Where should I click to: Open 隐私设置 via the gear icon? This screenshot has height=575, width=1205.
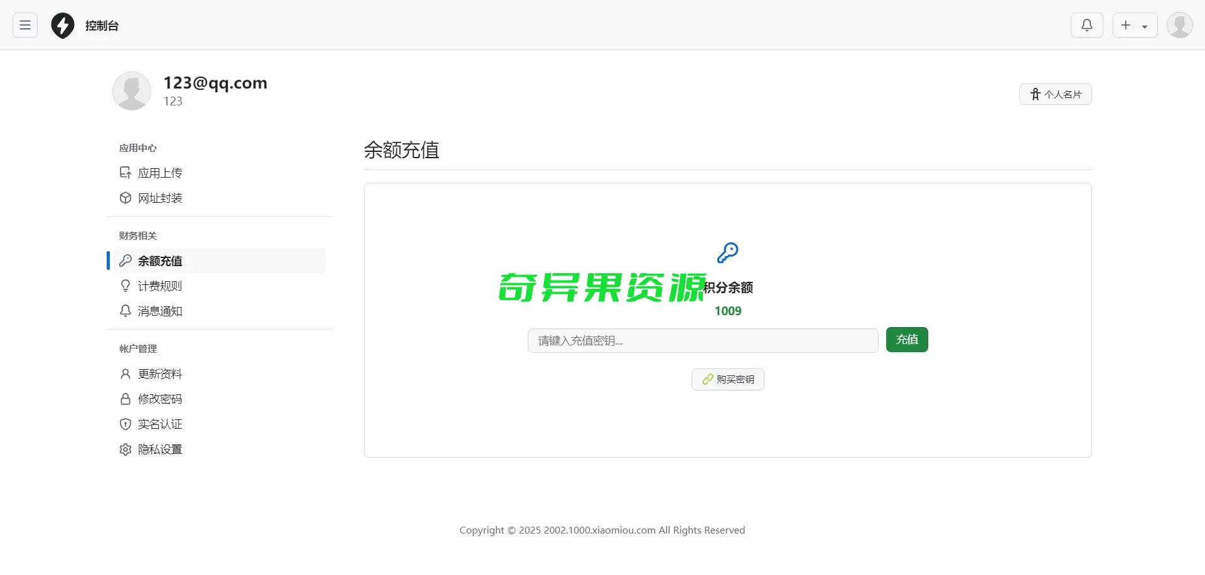[126, 449]
